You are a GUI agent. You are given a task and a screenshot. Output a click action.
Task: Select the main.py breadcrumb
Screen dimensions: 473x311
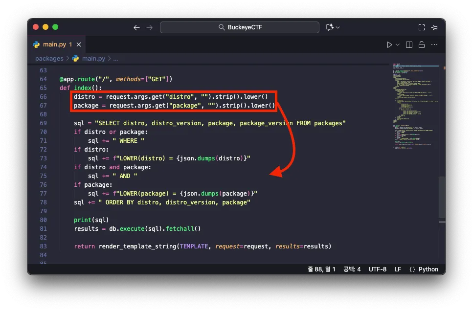(x=93, y=59)
